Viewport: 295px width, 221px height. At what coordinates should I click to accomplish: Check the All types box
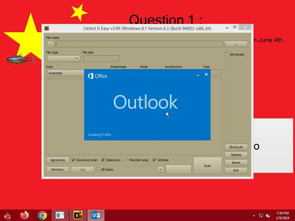[x=98, y=169]
